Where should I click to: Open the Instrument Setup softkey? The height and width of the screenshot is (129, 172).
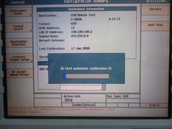tap(18, 12)
